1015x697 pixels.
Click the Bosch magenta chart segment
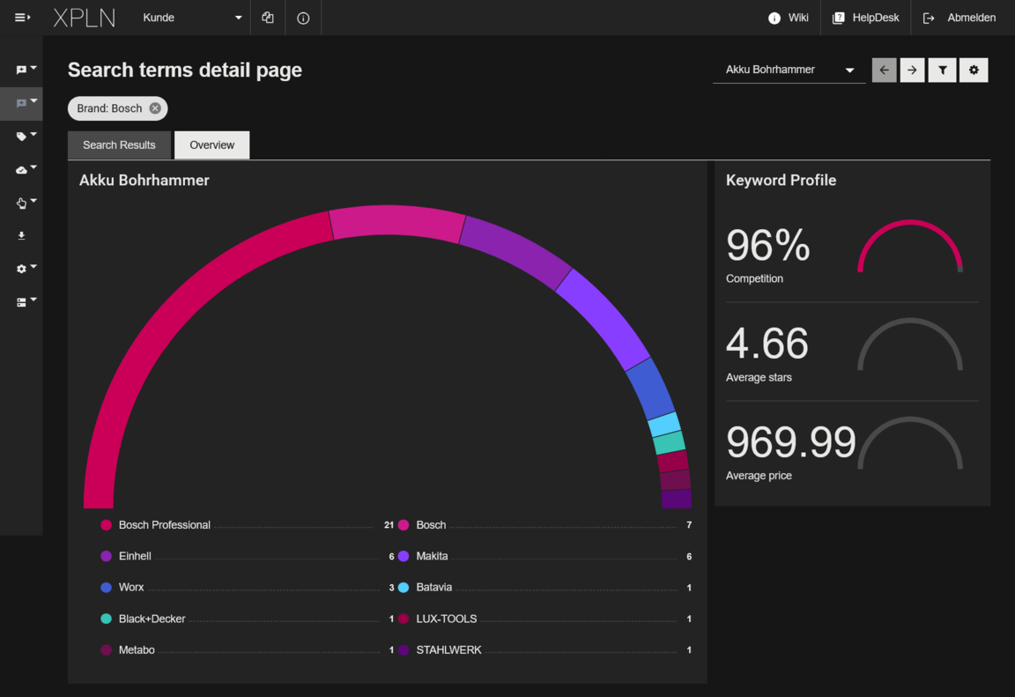[x=396, y=222]
